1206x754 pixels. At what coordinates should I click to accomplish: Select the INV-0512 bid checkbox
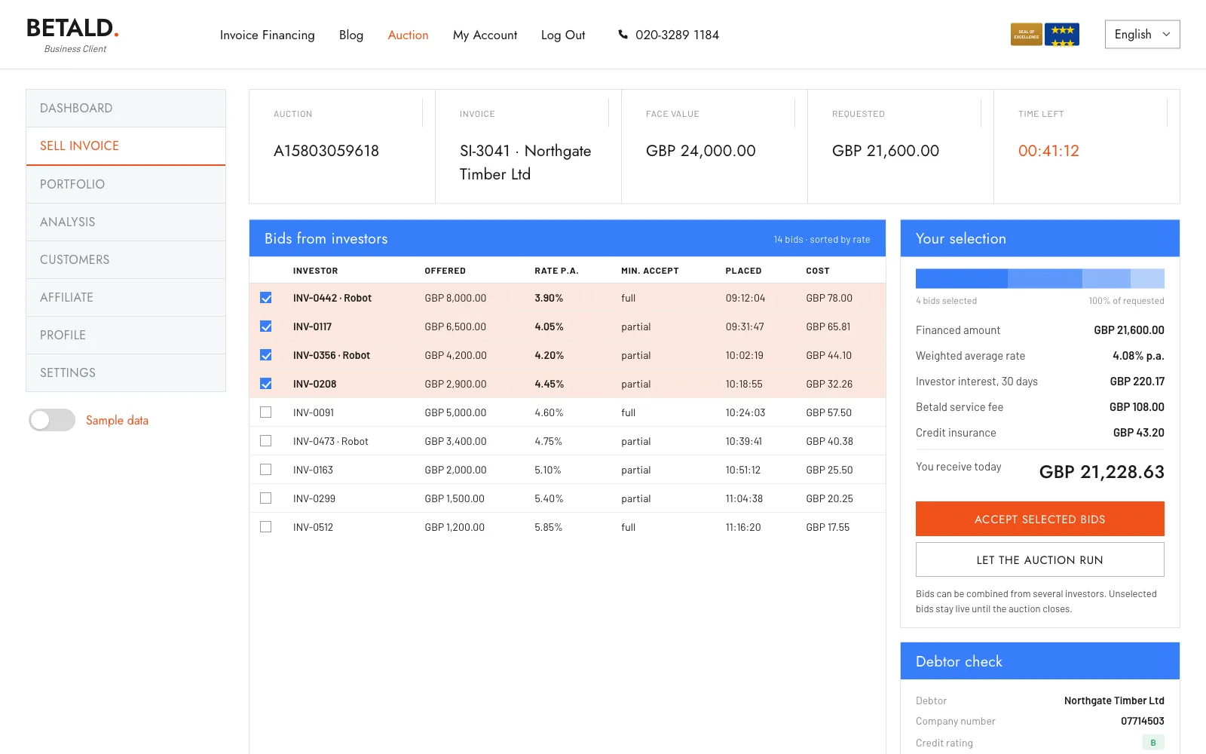pos(265,527)
